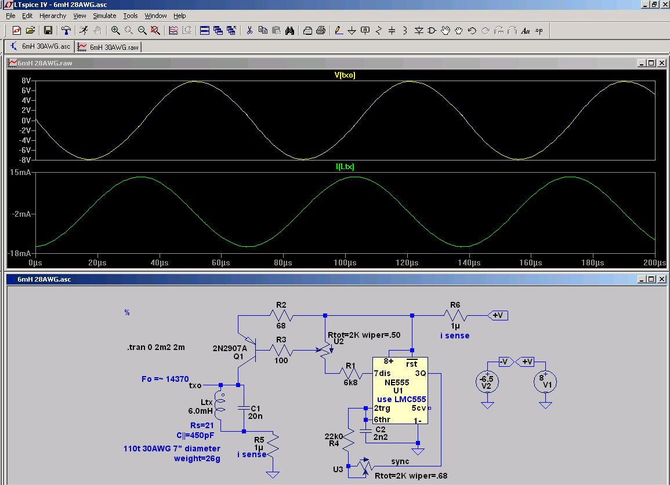Pick the Diode placement tool

click(x=419, y=30)
